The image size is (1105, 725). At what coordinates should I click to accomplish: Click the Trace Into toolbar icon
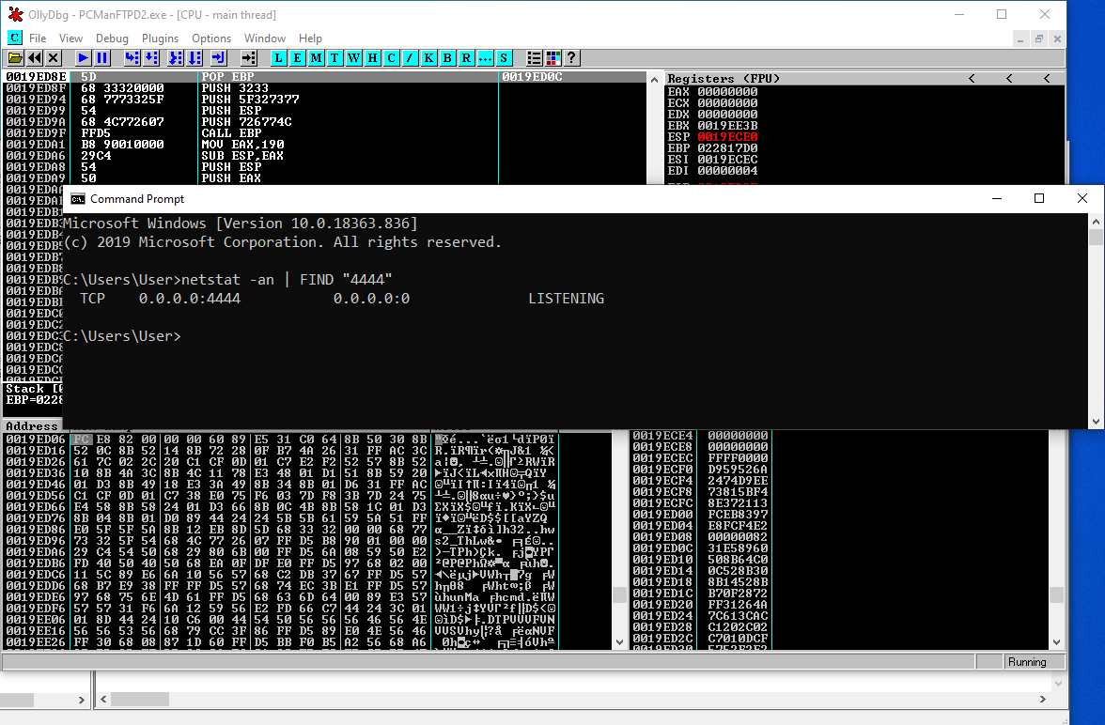pos(176,58)
